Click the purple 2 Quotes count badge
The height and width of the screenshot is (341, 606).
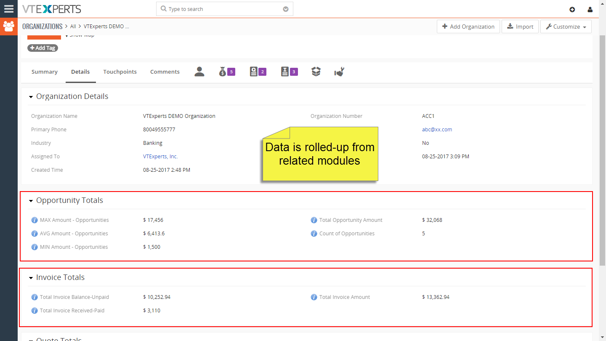263,72
